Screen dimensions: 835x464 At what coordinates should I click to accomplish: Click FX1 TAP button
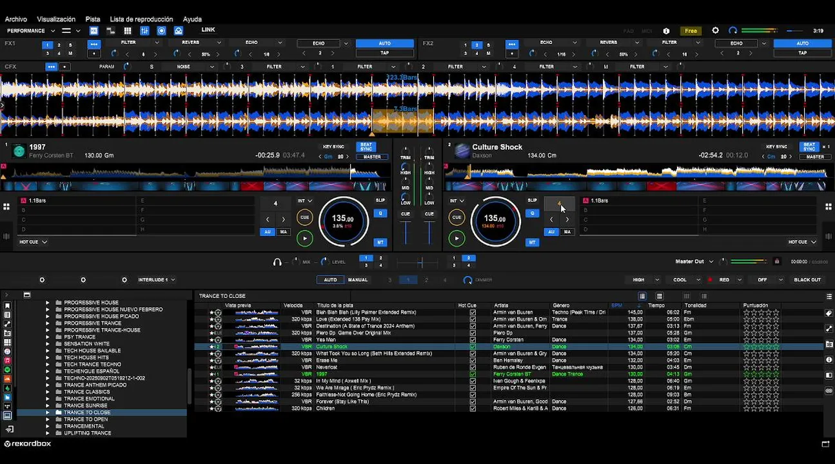coord(385,53)
